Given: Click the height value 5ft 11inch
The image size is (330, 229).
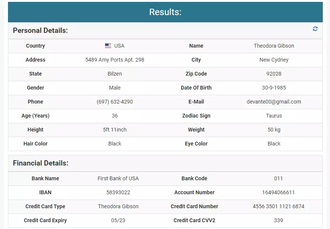Looking at the screenshot, I should [115, 130].
